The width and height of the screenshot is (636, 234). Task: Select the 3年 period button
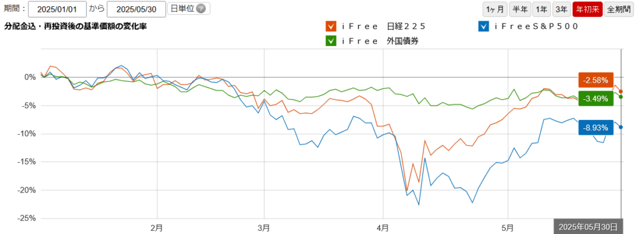[x=561, y=9]
